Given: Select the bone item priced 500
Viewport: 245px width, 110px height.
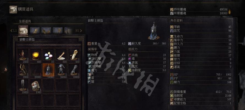Looking at the screenshot, I should pyautogui.click(x=61, y=55).
